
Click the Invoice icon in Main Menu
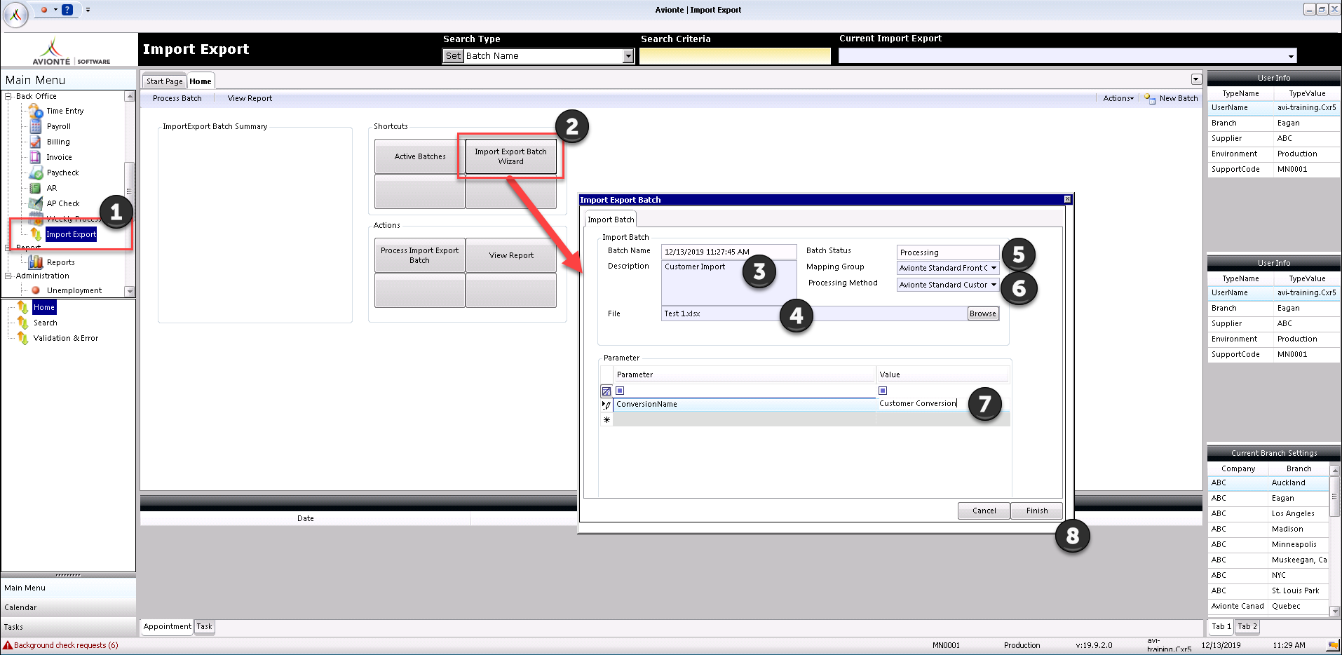[x=36, y=157]
